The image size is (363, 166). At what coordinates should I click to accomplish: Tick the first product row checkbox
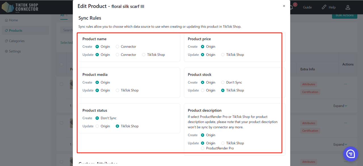click(62, 84)
